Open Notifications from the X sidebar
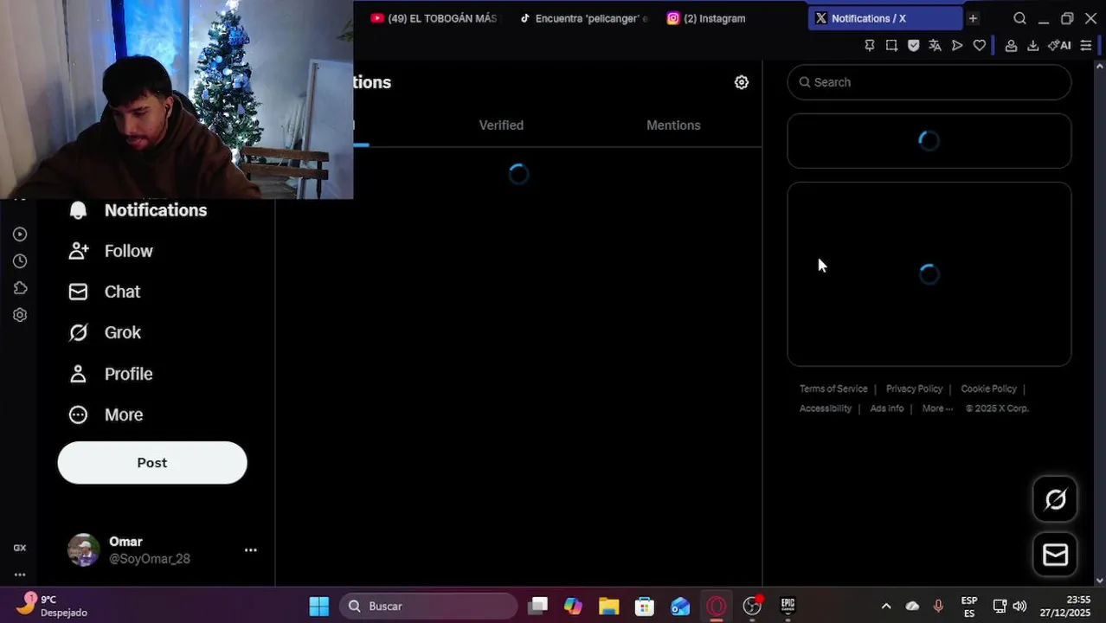 pyautogui.click(x=138, y=210)
